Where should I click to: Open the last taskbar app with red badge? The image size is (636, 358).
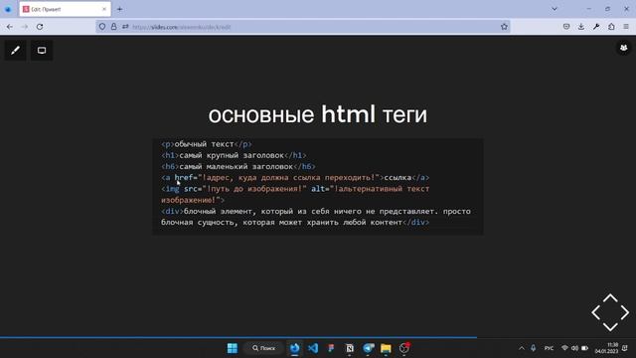click(x=404, y=348)
